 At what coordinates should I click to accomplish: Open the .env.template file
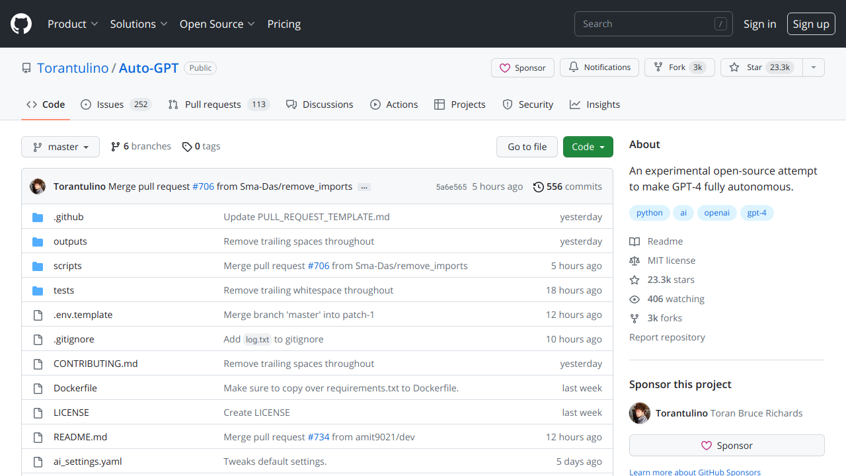(83, 315)
